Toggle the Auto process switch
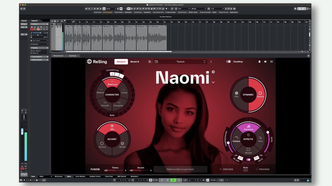The image size is (332, 186). (245, 170)
